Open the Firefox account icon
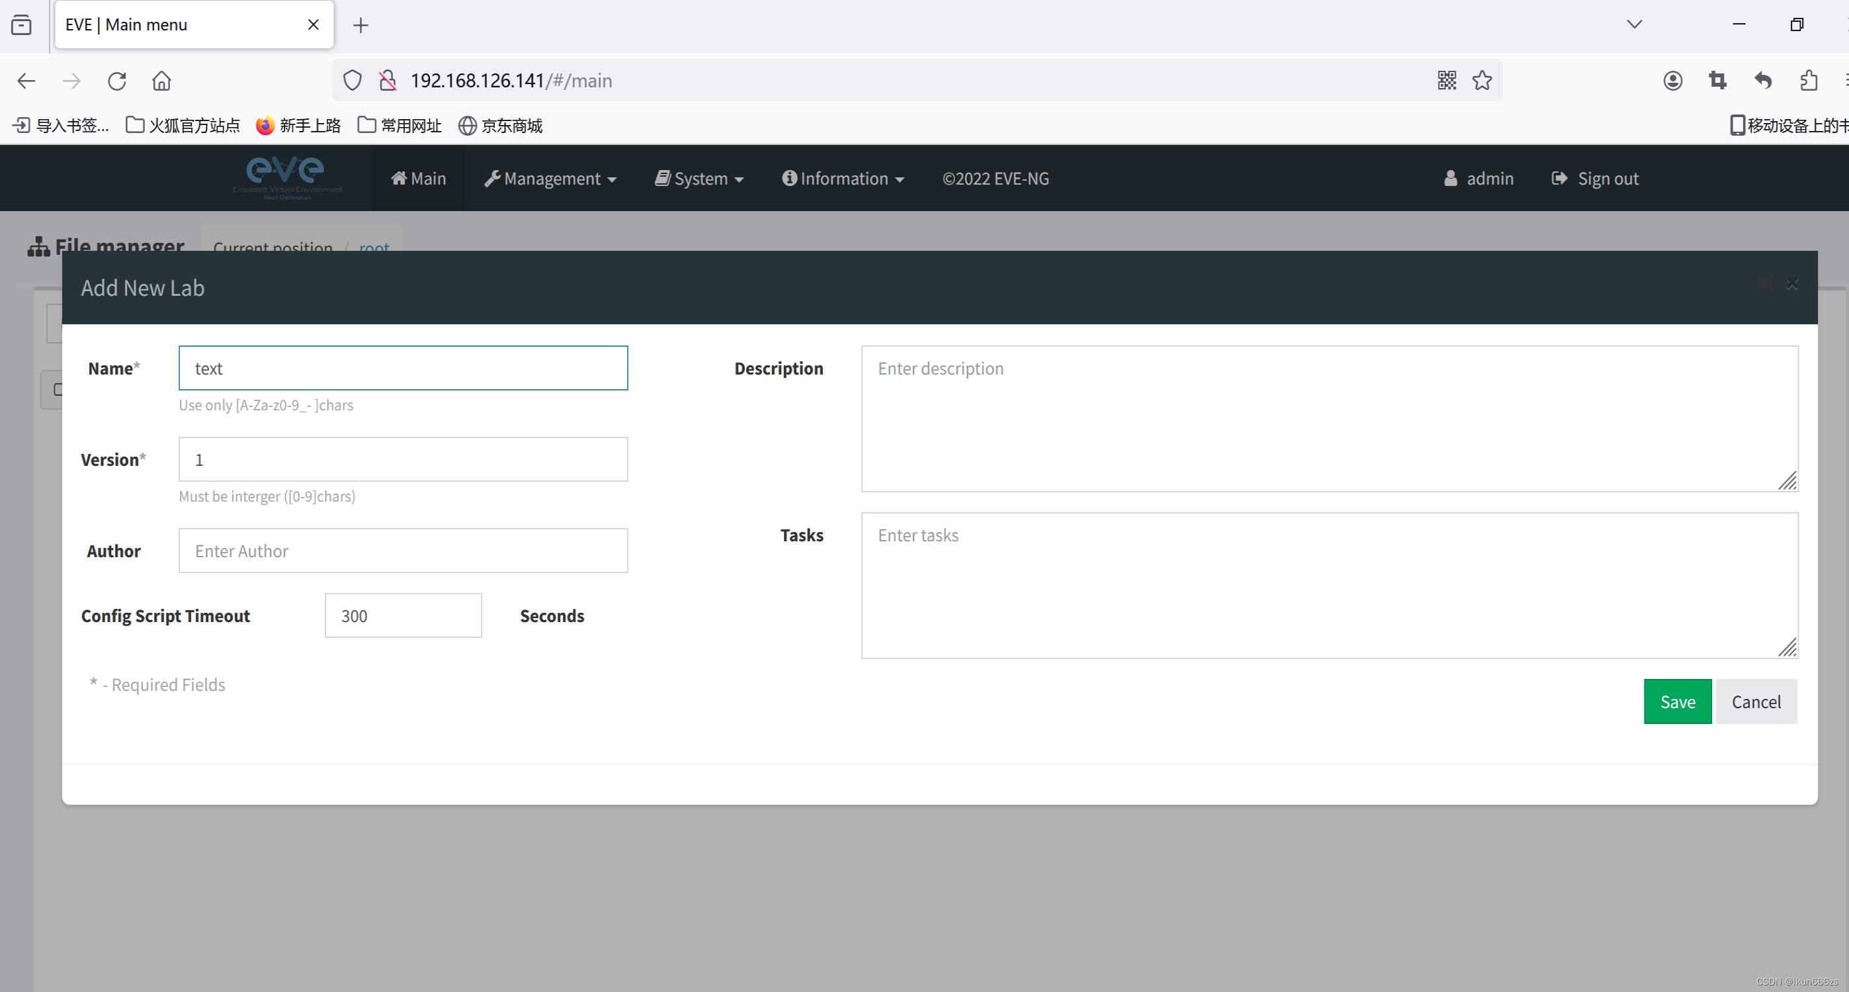1849x992 pixels. pos(1672,80)
